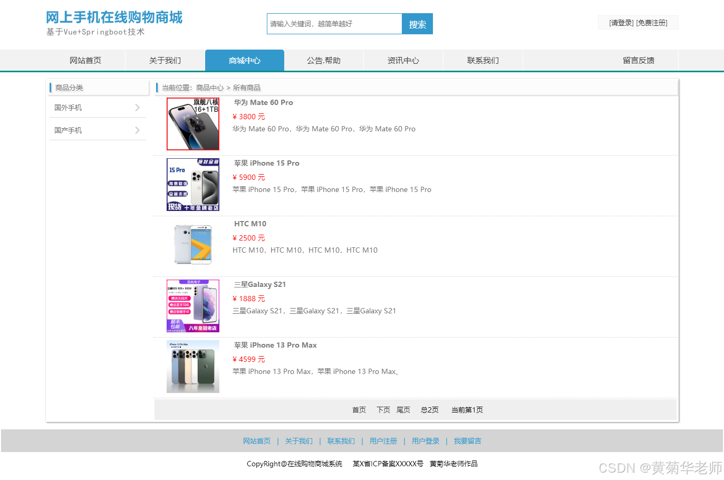This screenshot has width=724, height=480.
Task: Open the 关于我们 navigation tab
Action: tap(165, 60)
